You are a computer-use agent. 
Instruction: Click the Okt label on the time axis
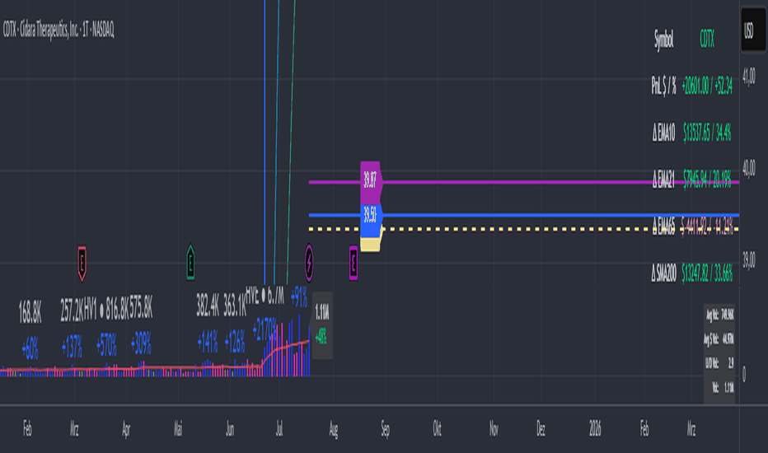tap(437, 429)
